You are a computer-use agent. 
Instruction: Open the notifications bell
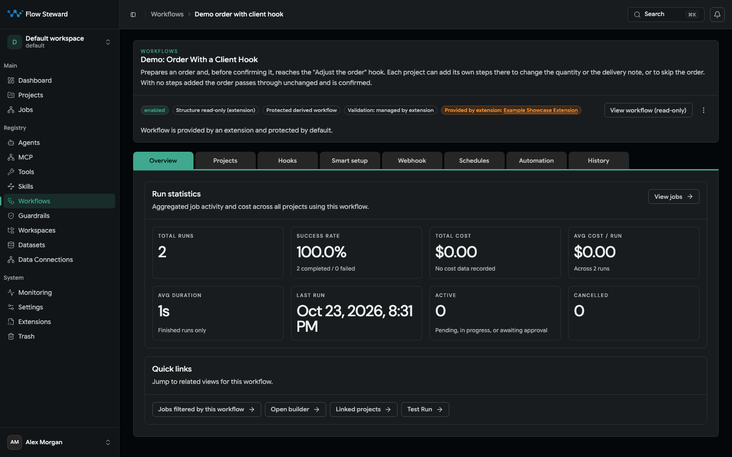717,15
